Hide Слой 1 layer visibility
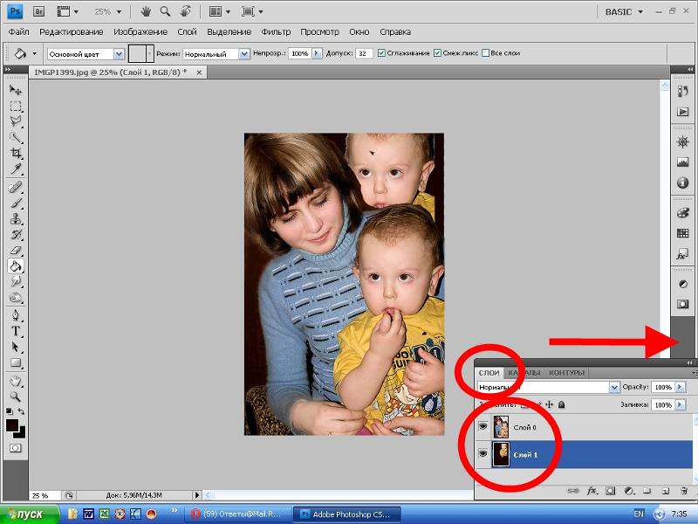This screenshot has height=524, width=698. click(482, 454)
